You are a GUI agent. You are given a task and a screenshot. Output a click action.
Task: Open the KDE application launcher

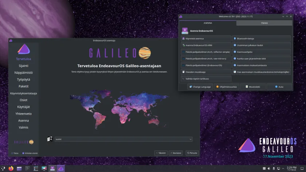coord(3,168)
